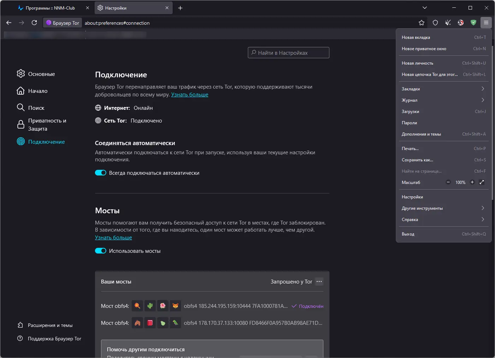Switch to the Программы :: NNM-Club tab
Screen dimensions: 495x358
click(x=50, y=8)
